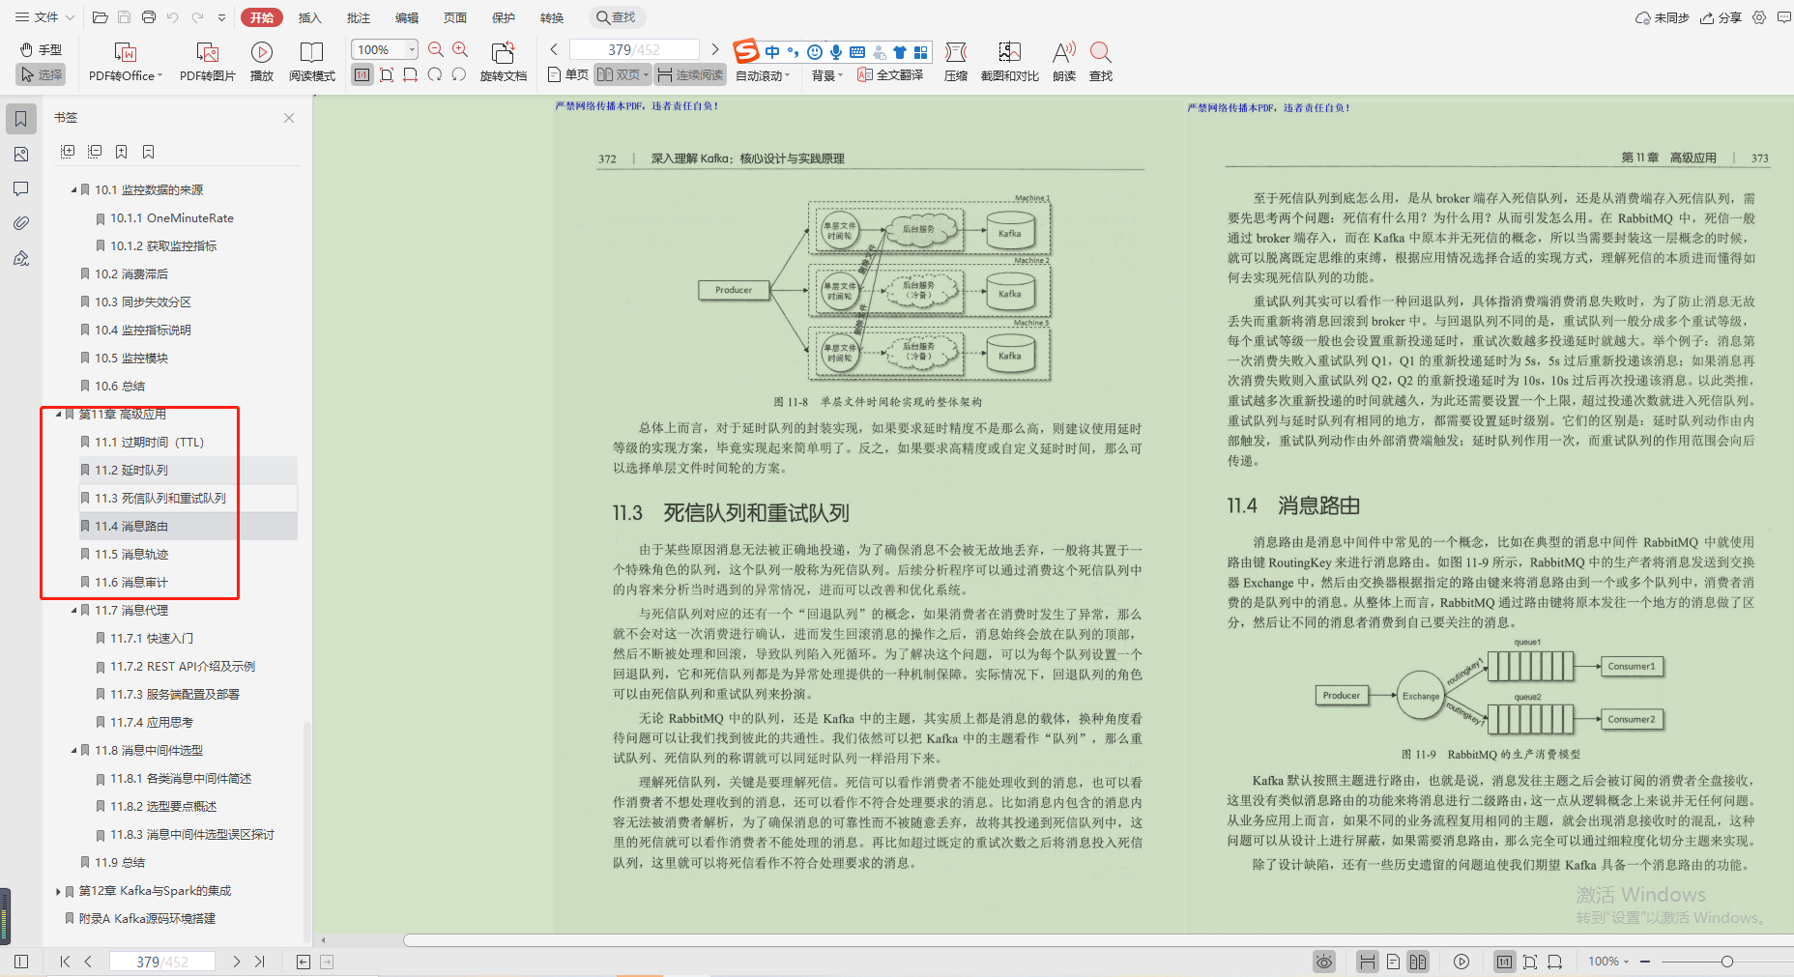
Task: Close the 书签 bookmark panel
Action: (289, 118)
